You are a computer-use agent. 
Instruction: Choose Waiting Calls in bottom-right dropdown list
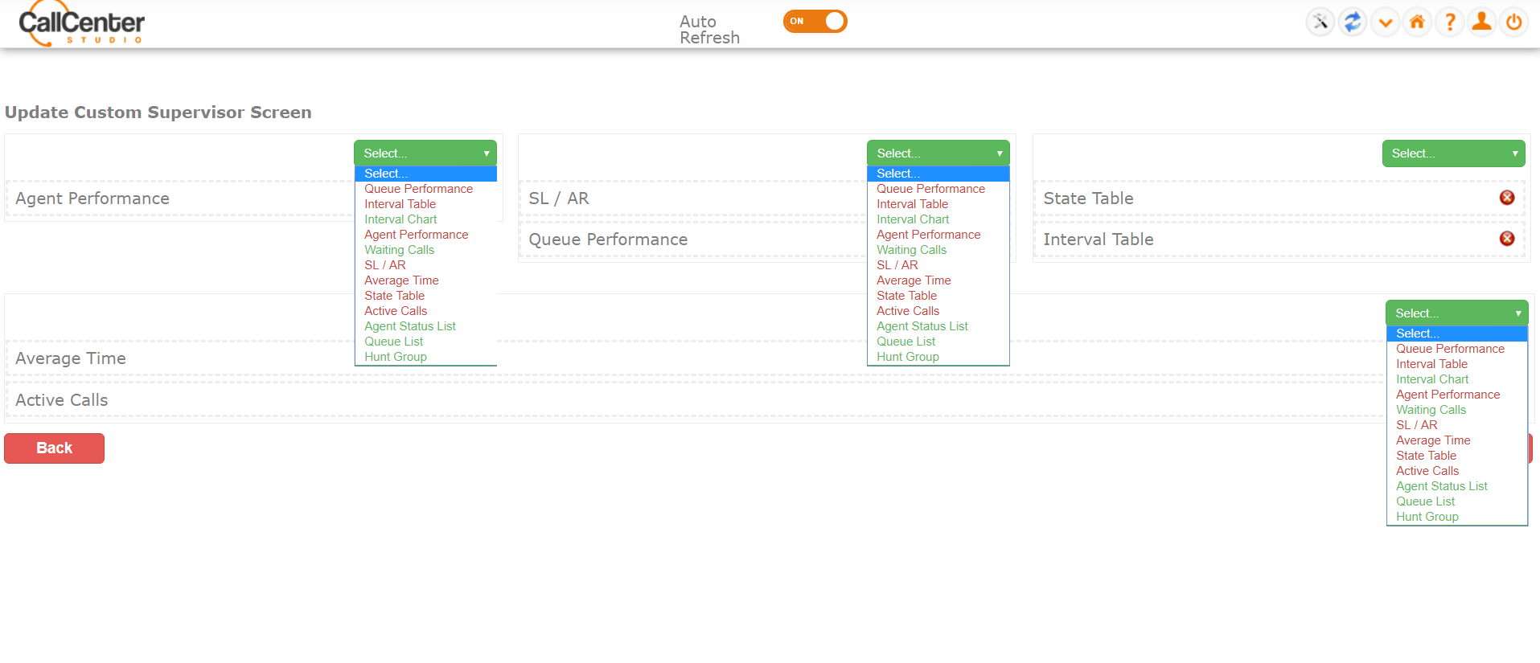[x=1456, y=410]
